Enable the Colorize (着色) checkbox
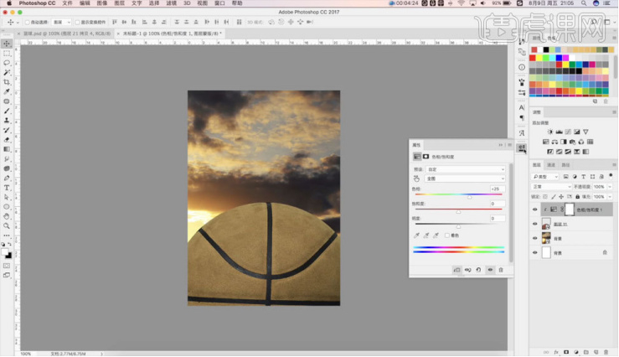 [x=447, y=235]
